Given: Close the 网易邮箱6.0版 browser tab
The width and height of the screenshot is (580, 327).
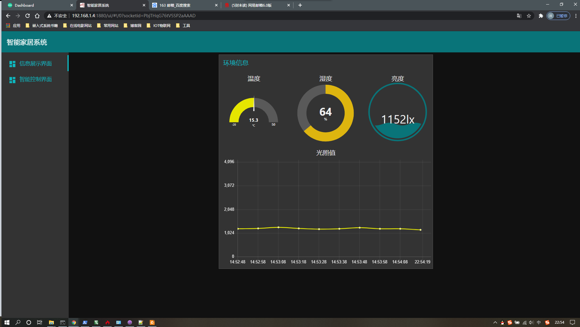Looking at the screenshot, I should click(x=289, y=5).
